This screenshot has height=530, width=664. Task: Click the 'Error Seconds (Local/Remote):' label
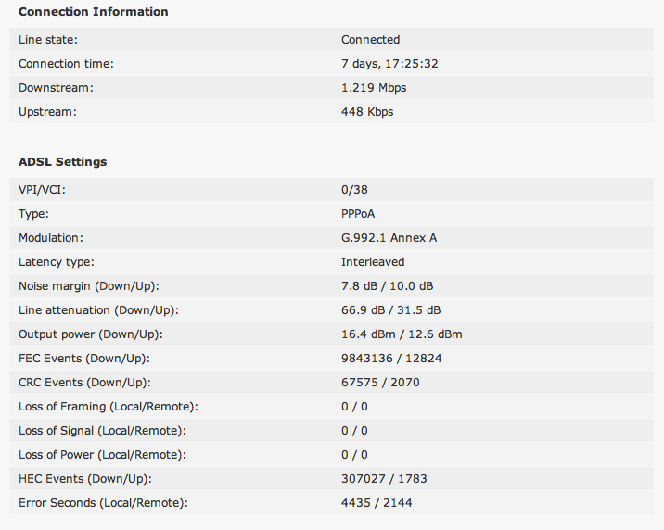(x=103, y=503)
